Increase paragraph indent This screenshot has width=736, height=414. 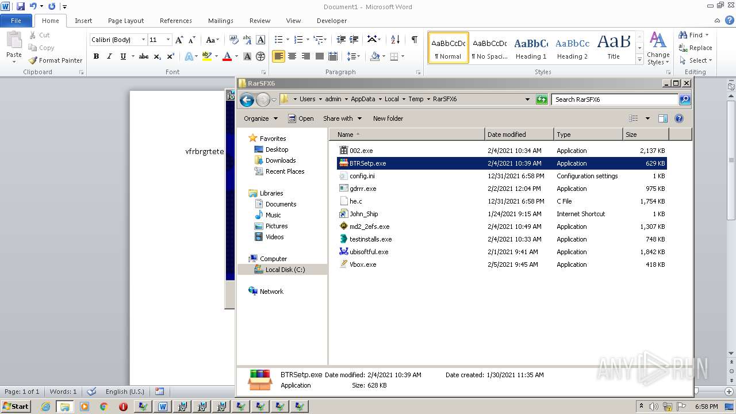coord(355,40)
